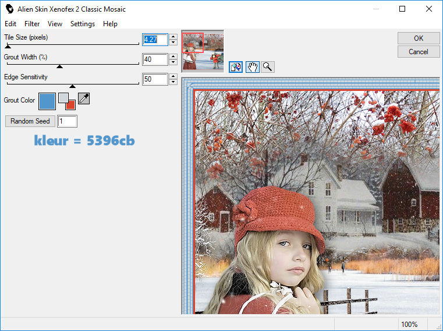Increase Edge Sensitivity with up arrow
This screenshot has height=331, width=443.
coord(173,76)
